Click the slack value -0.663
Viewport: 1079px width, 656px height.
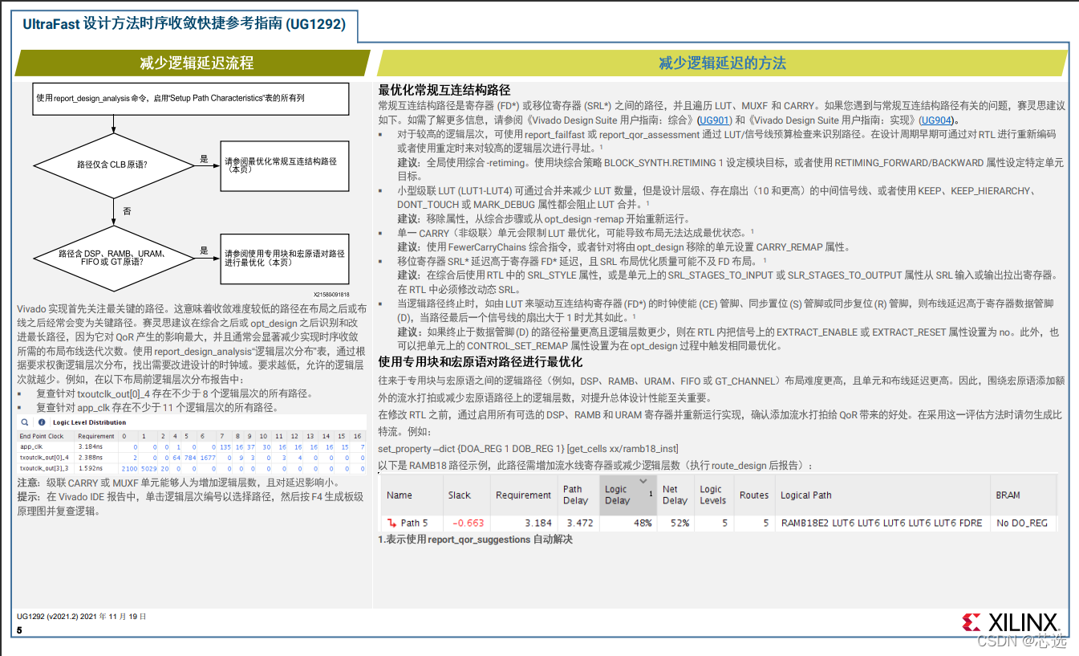pyautogui.click(x=468, y=523)
